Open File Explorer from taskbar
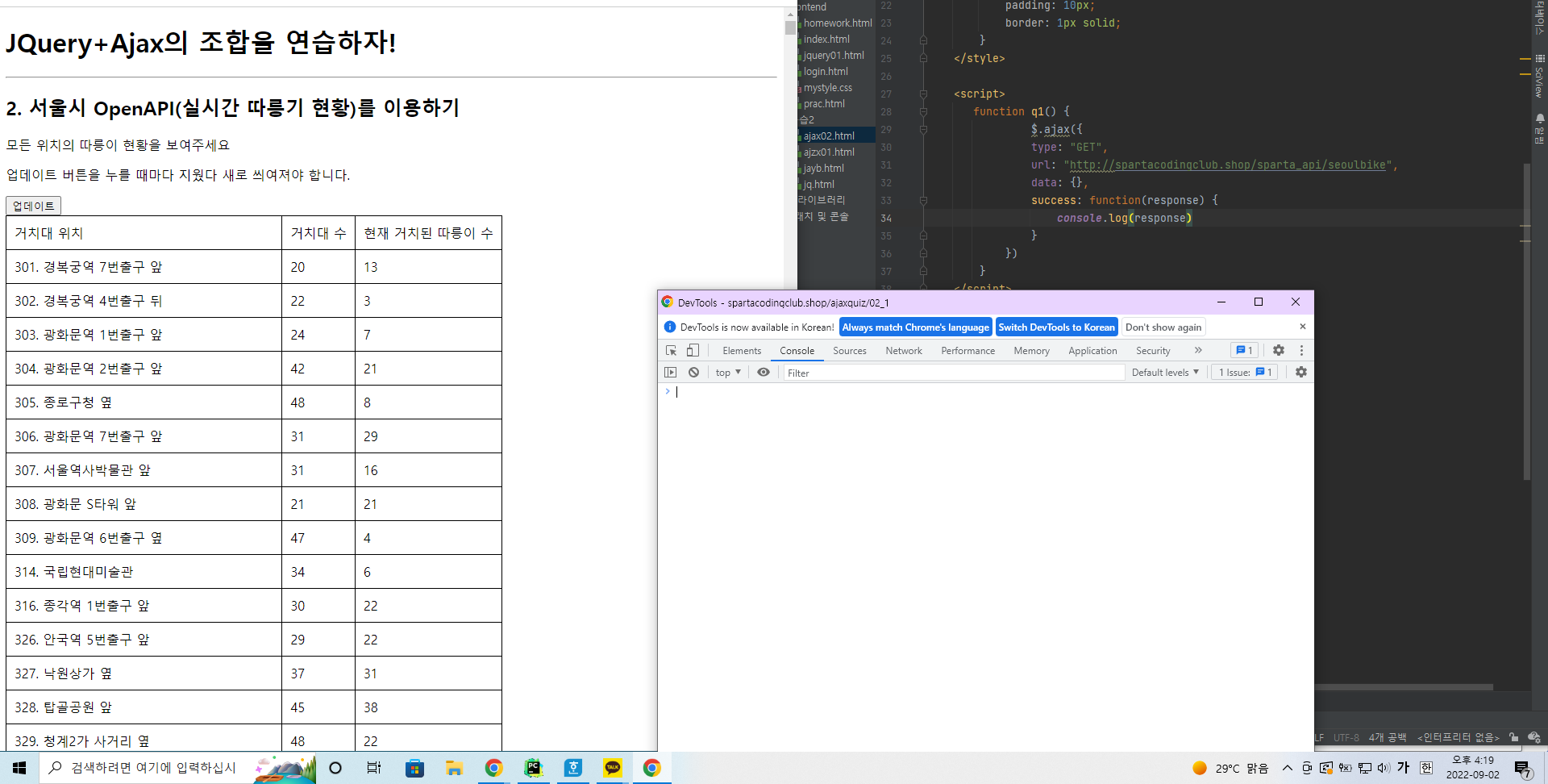This screenshot has height=784, width=1548. point(454,768)
